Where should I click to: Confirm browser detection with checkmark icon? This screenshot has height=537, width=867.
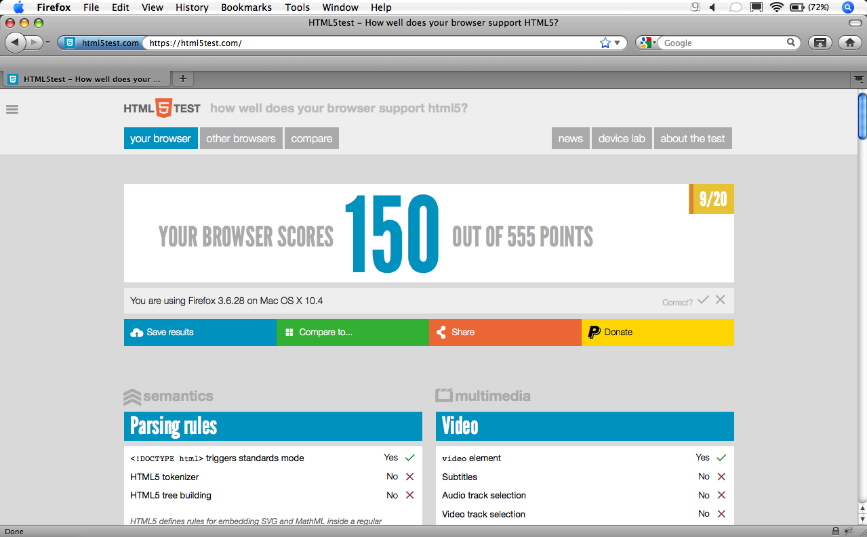click(704, 299)
